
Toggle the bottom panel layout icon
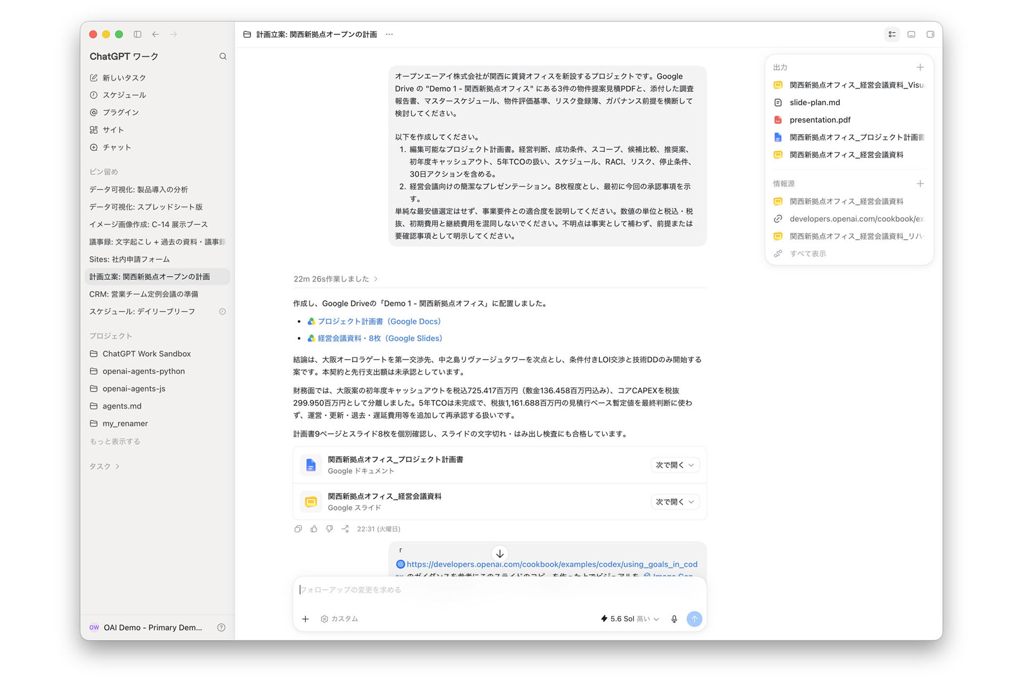point(911,34)
